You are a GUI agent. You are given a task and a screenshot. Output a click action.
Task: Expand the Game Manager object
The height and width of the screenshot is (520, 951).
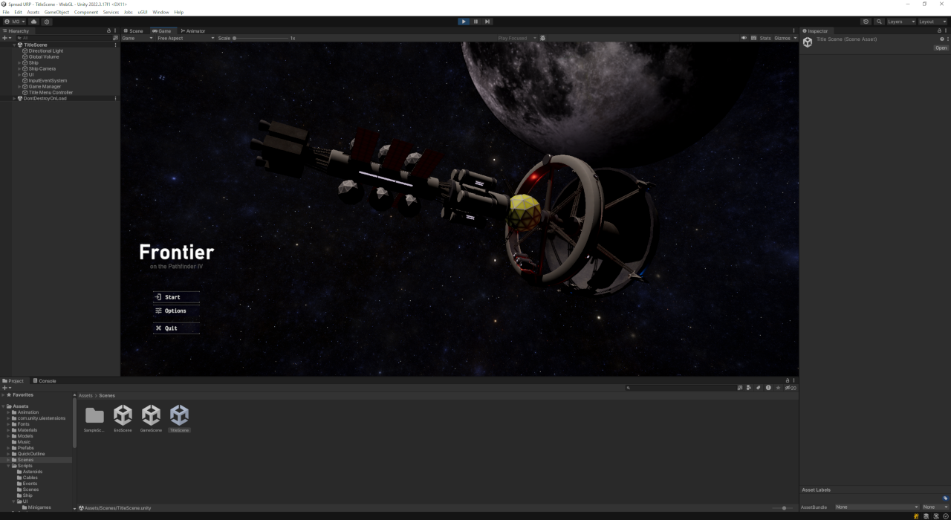(x=20, y=86)
